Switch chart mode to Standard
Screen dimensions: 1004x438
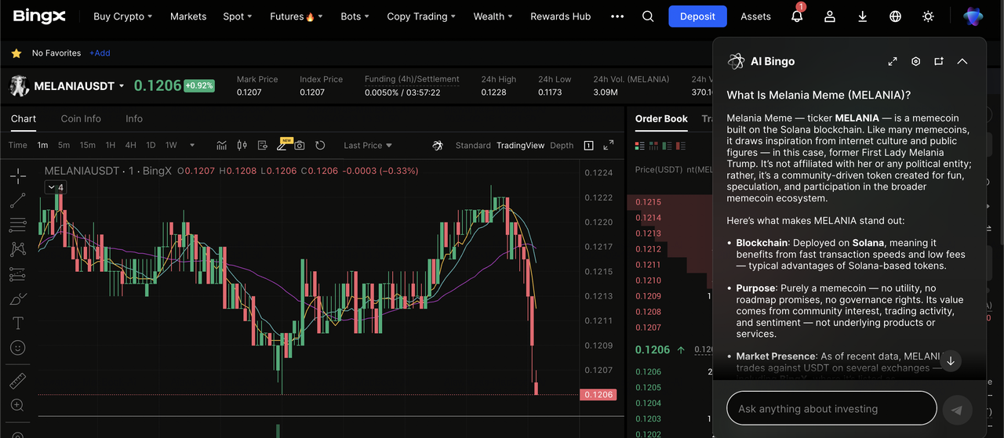472,146
